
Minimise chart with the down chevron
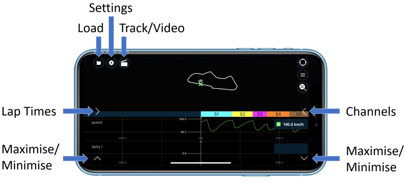coord(304,158)
